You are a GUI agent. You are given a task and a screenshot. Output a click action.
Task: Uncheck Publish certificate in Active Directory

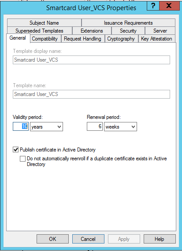(15, 150)
